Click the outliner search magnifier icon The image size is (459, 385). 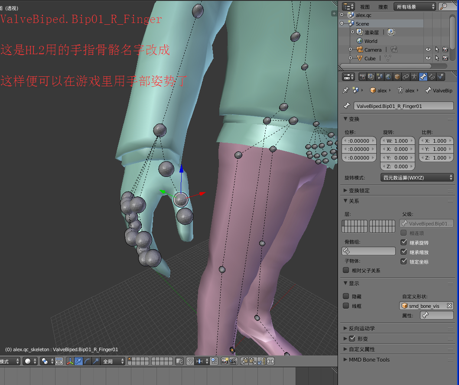point(444,7)
